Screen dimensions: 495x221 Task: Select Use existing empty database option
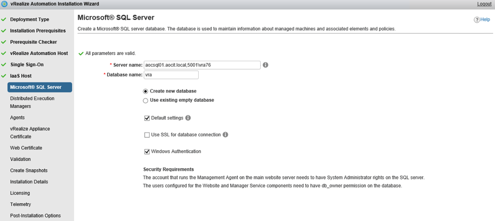[145, 101]
